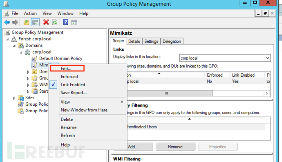
Task: Toggle the Link Enabled checkmark in context menu
Action: tap(53, 84)
